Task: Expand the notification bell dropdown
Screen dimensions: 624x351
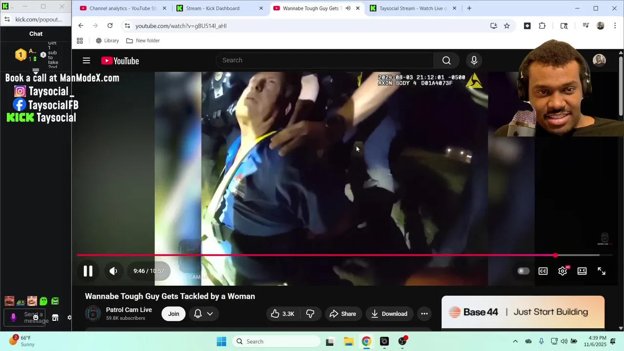Action: pos(203,314)
